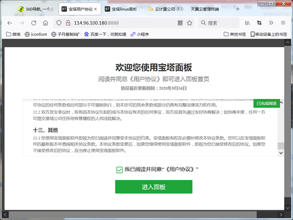Click agreement box scroll down arrow

281,153
